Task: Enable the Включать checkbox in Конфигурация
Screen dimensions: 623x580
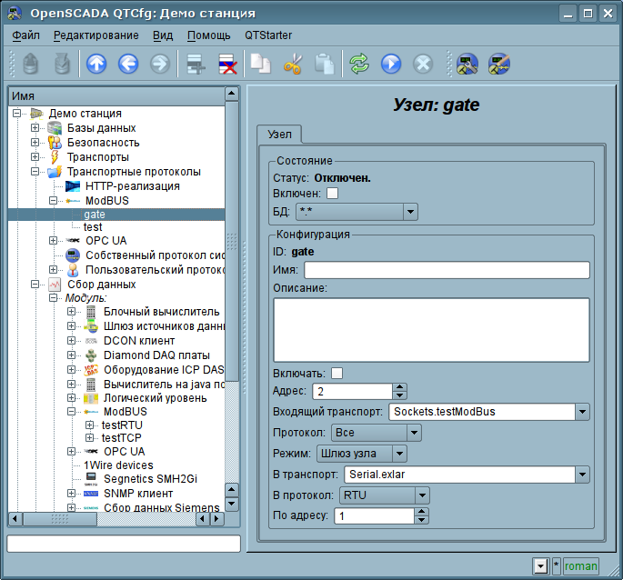Action: click(337, 373)
